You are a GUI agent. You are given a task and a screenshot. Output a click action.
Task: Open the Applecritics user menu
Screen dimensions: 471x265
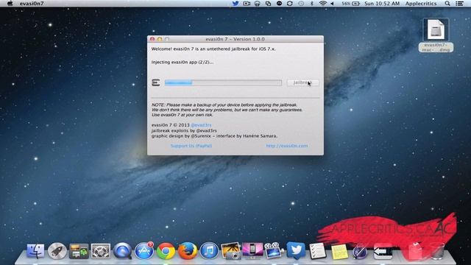coord(421,3)
